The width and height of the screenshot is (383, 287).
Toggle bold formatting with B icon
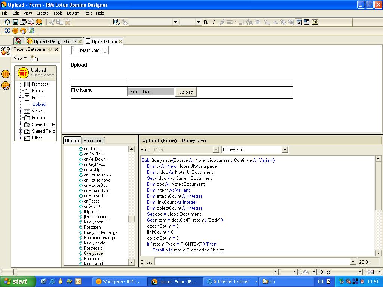tap(206, 22)
